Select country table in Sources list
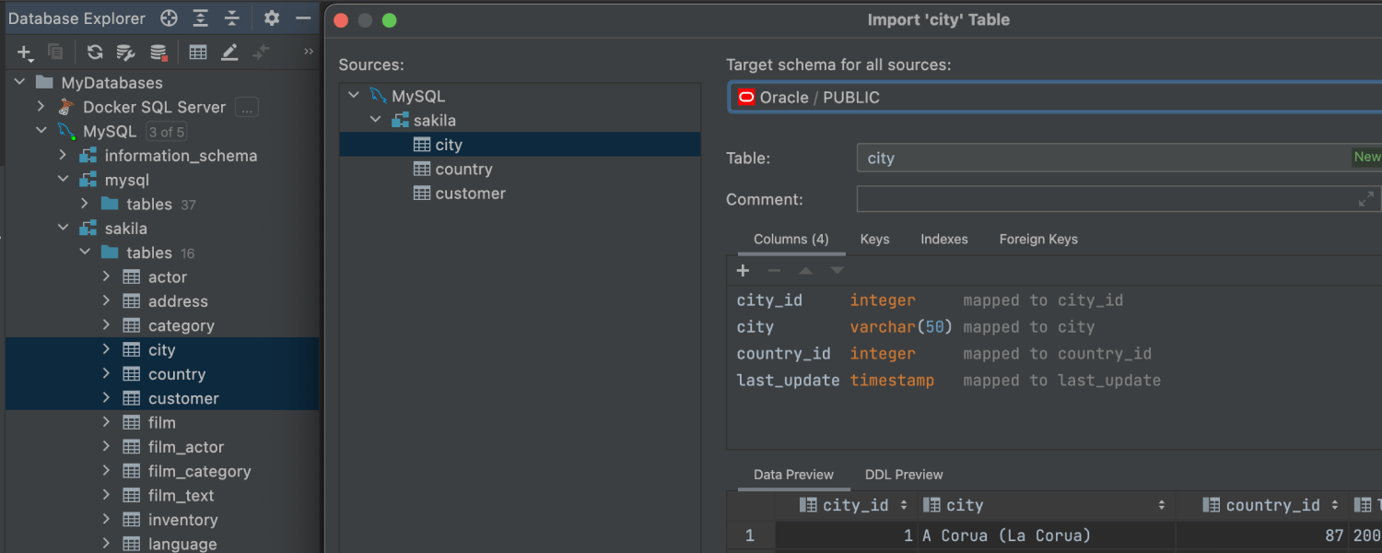 [x=463, y=170]
